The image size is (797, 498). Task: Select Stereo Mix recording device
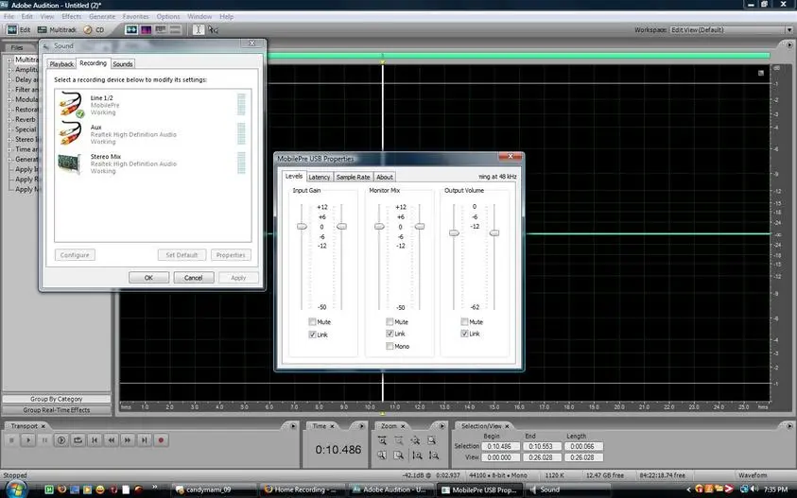152,163
